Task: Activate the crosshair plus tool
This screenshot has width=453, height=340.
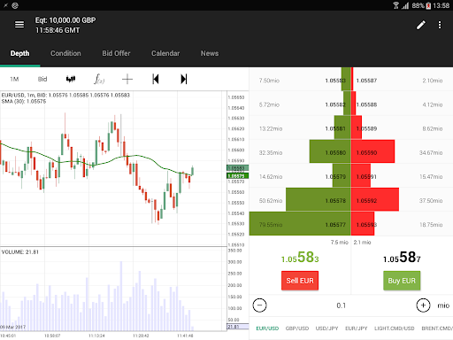Action: (127, 79)
